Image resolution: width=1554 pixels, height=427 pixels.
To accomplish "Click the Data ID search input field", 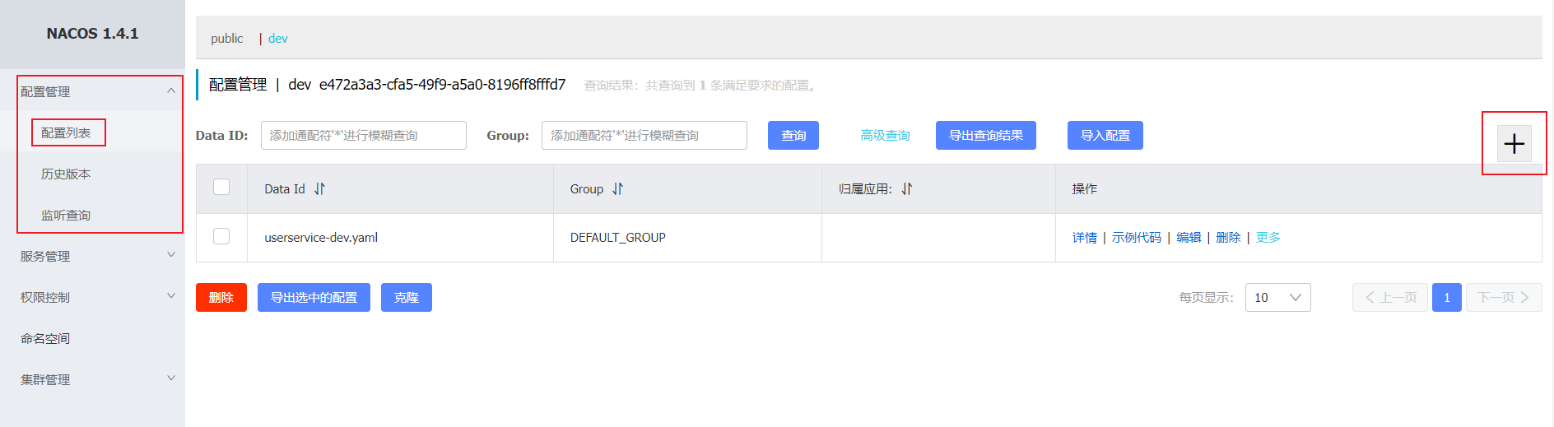I will [x=363, y=136].
